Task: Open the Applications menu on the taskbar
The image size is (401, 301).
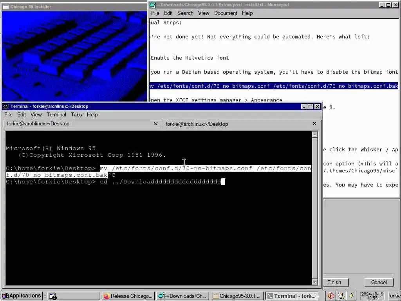Action: pyautogui.click(x=21, y=296)
